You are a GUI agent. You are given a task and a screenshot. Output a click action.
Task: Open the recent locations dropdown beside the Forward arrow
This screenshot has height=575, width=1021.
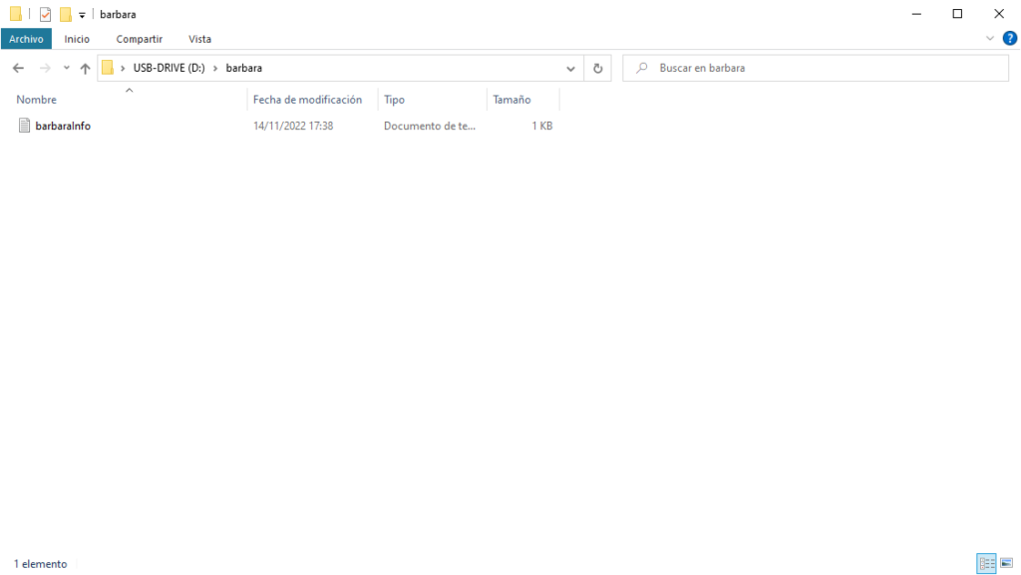[66, 68]
